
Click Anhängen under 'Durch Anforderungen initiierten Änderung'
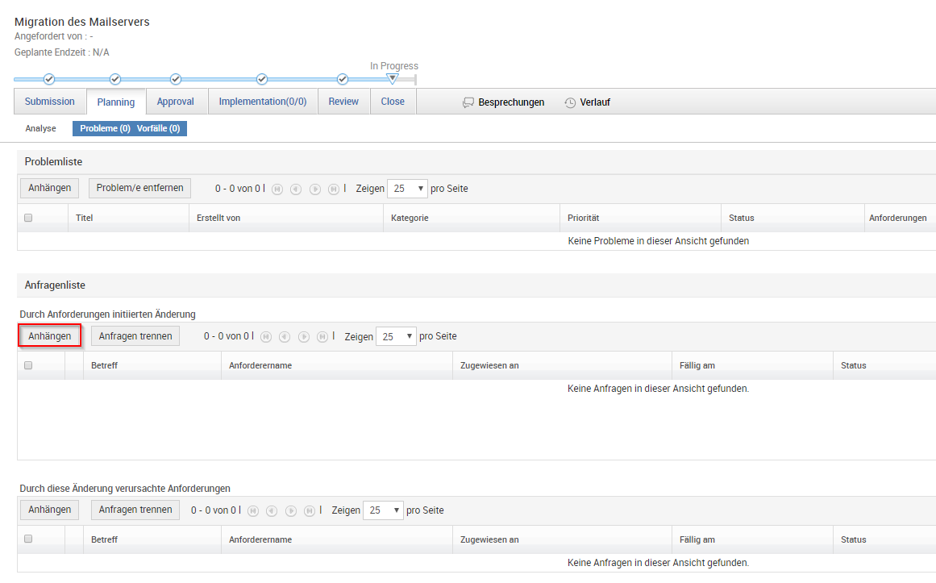click(x=49, y=336)
